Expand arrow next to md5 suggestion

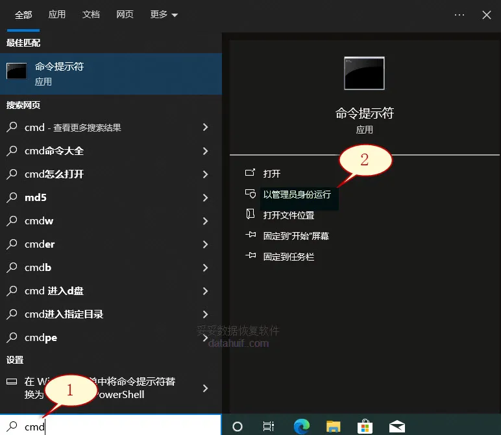point(205,198)
